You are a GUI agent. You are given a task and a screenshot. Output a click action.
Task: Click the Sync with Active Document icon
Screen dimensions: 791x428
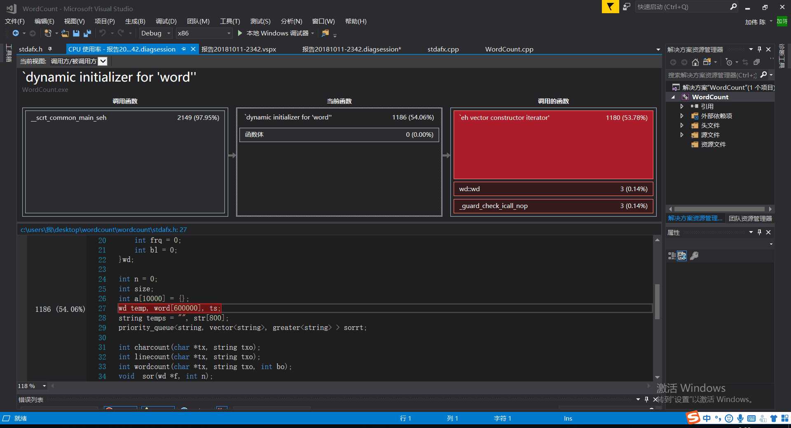745,62
